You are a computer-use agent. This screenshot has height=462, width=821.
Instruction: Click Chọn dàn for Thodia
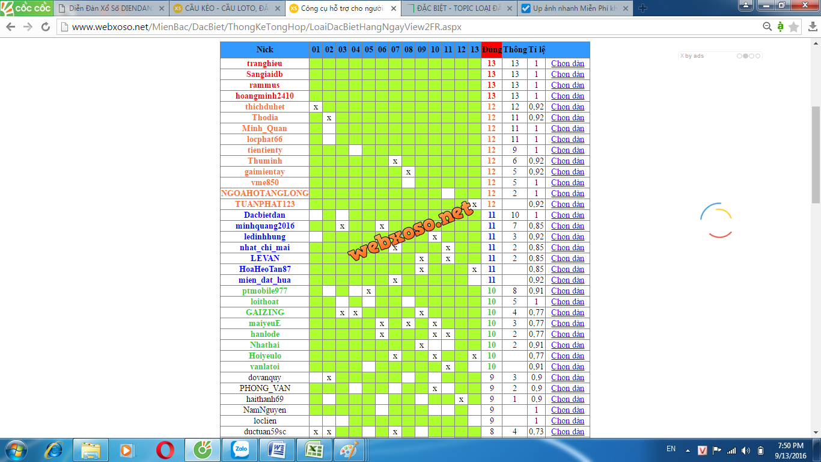pos(567,117)
